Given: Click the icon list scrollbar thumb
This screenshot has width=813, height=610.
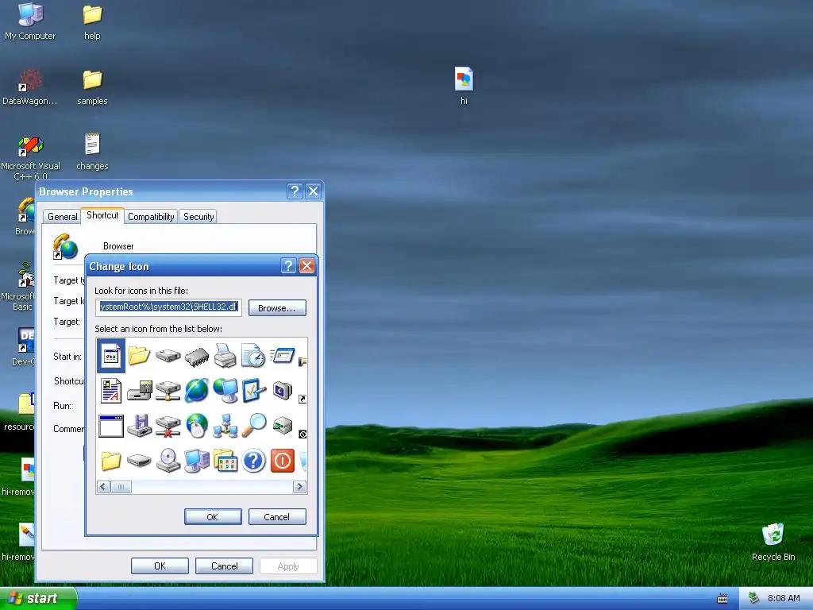Looking at the screenshot, I should (121, 487).
